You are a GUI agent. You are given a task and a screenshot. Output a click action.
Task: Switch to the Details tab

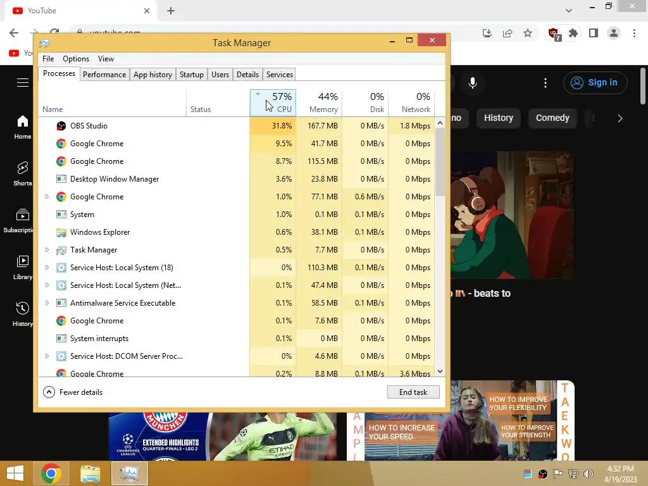click(247, 75)
